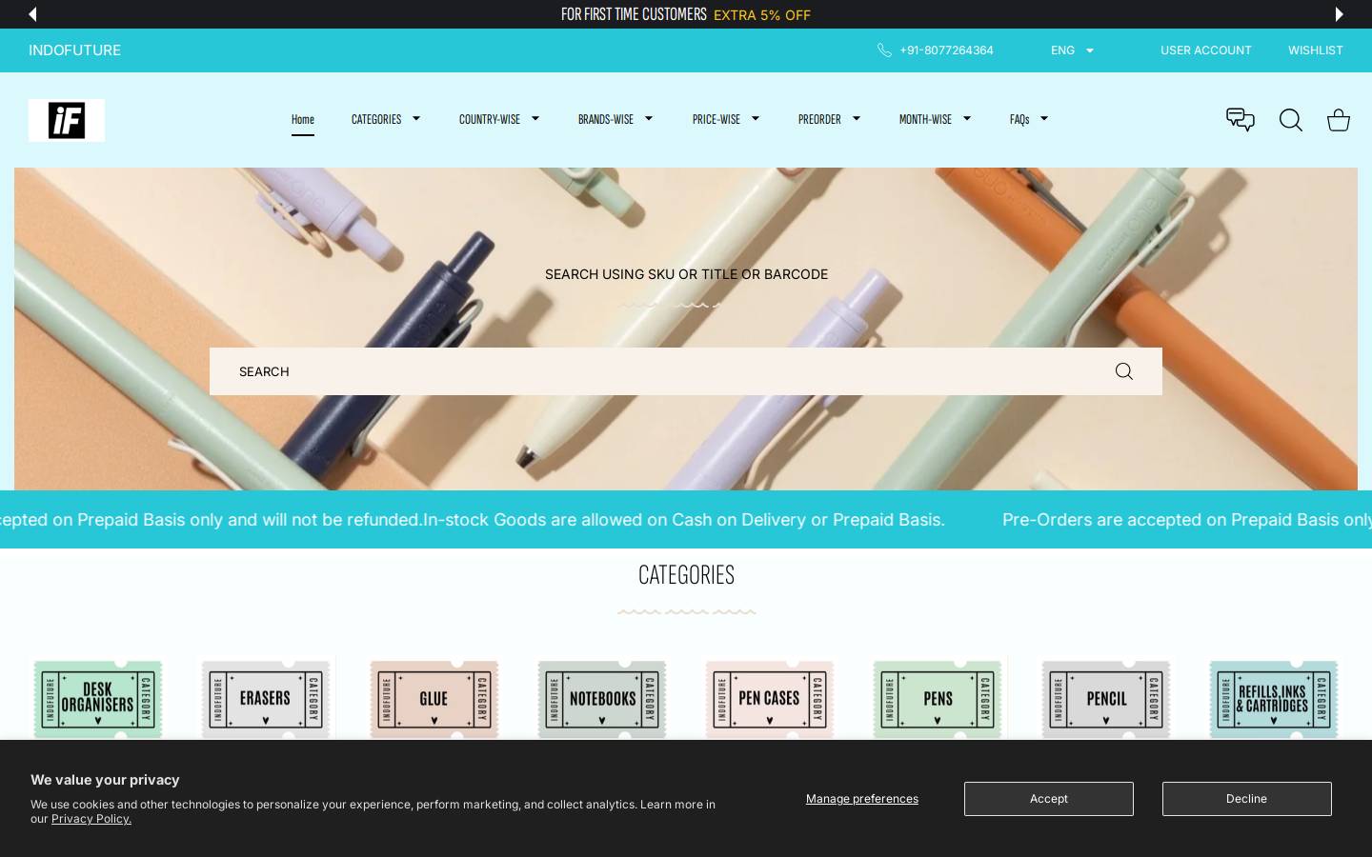Viewport: 1372px width, 857px height.
Task: Accept cookies
Action: click(1049, 799)
